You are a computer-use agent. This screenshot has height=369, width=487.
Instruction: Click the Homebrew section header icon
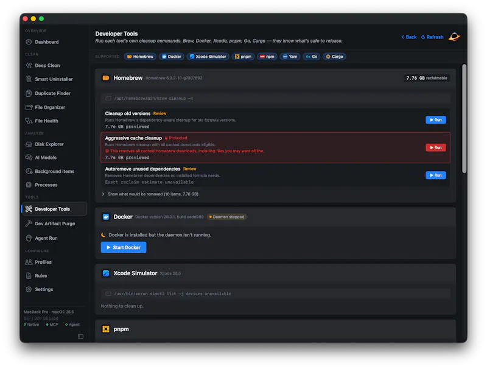click(x=106, y=78)
